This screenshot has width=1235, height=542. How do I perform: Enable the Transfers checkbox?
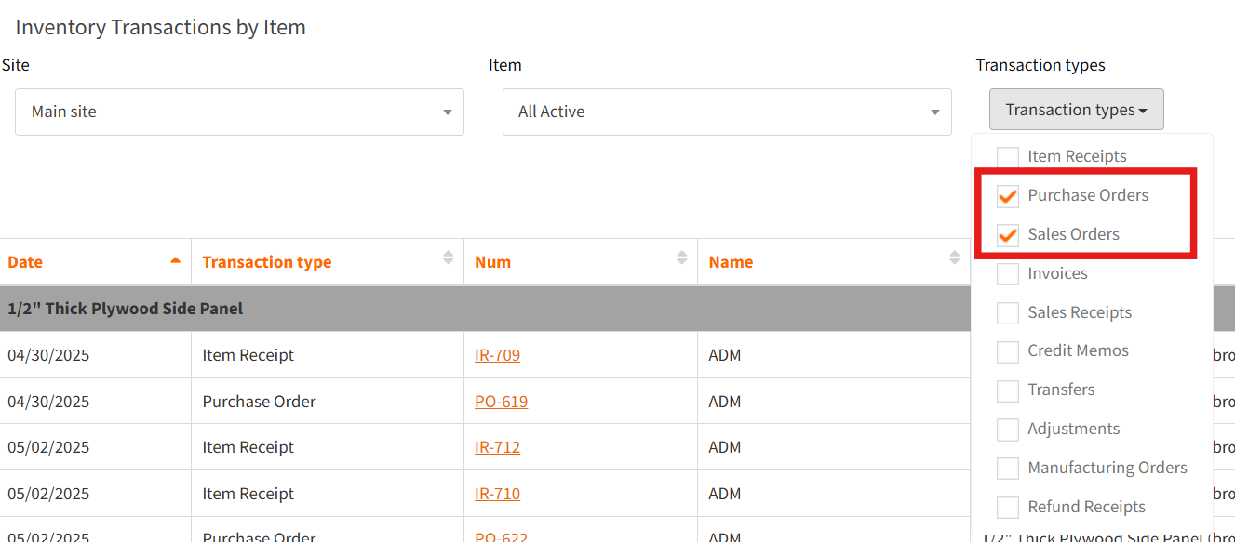pos(1008,390)
